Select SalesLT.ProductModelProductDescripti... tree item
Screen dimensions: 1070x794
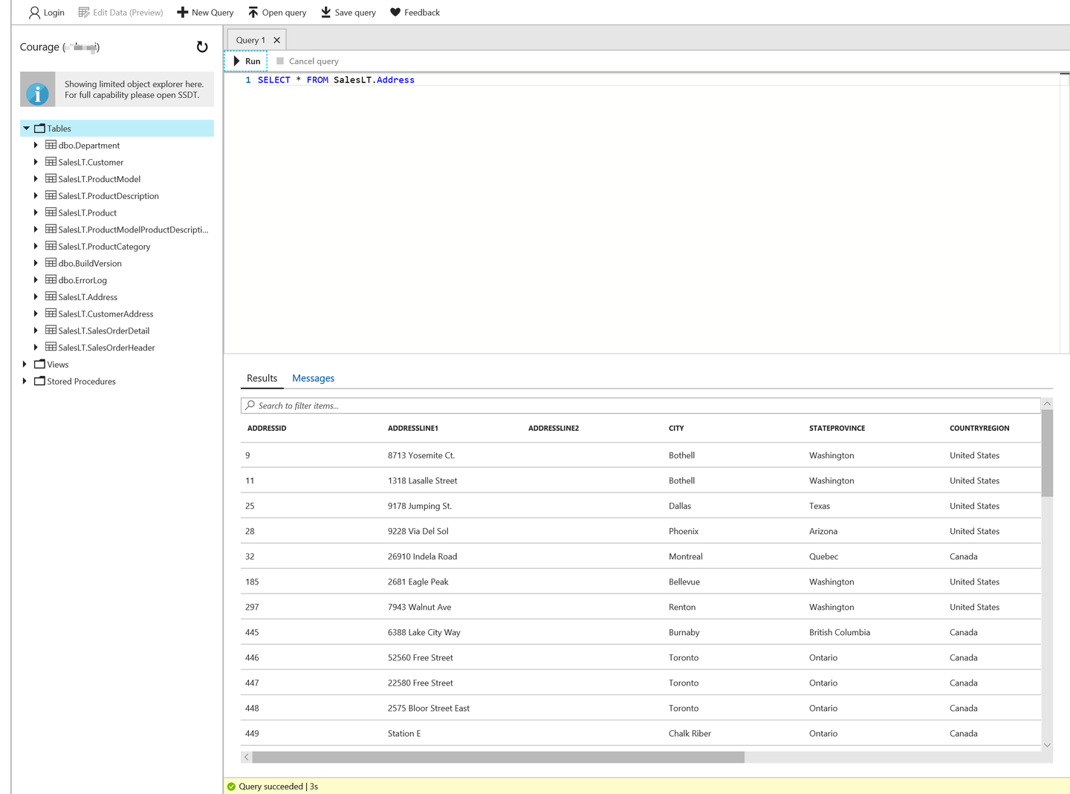click(x=133, y=230)
